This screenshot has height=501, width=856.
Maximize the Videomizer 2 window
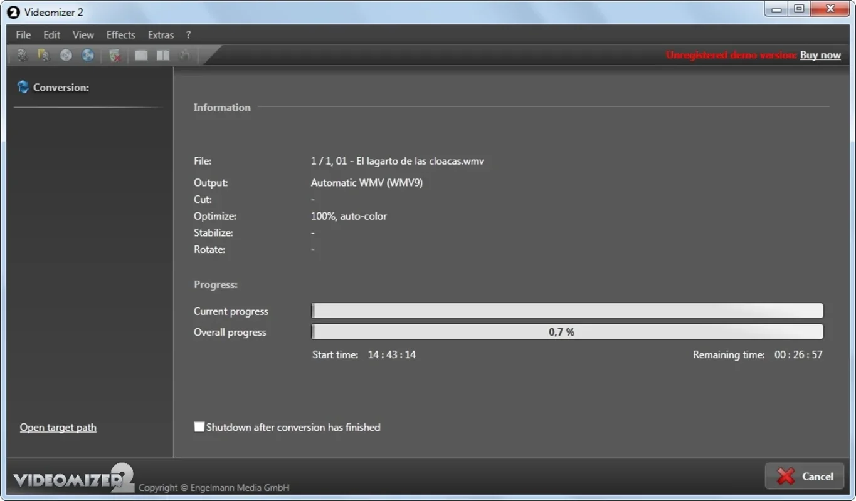[x=799, y=9]
